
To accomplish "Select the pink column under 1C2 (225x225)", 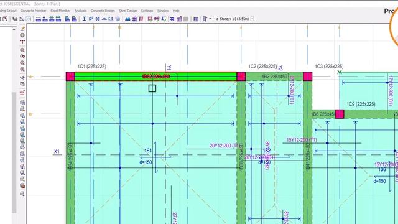I will pos(241,77).
